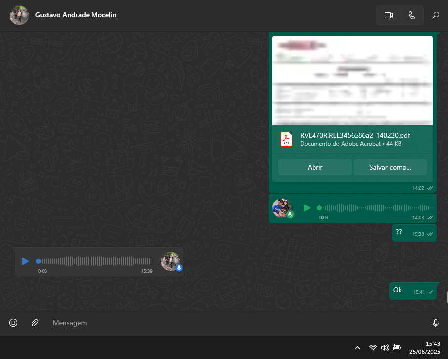Open the Wi-Fi network tray icon

tap(373, 348)
